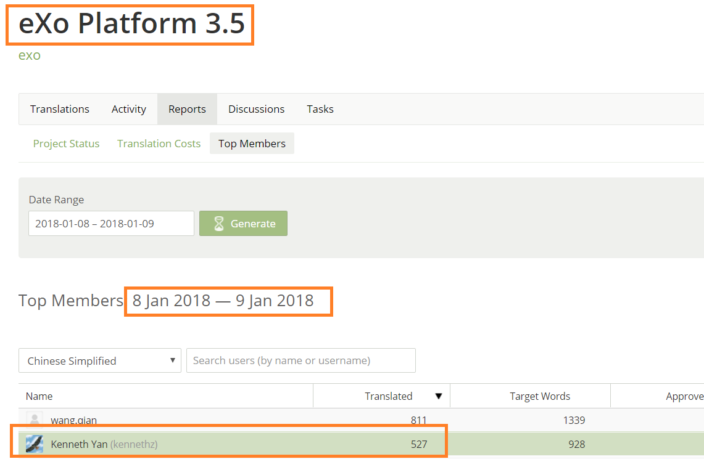Go to Translation Costs report
The width and height of the screenshot is (704, 459).
coord(159,144)
